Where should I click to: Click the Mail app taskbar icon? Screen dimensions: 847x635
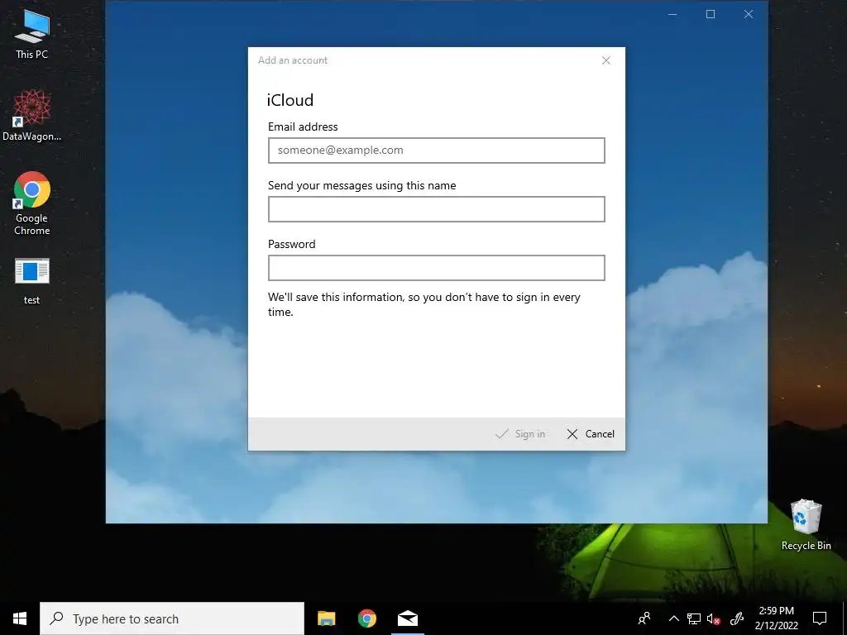pos(408,618)
